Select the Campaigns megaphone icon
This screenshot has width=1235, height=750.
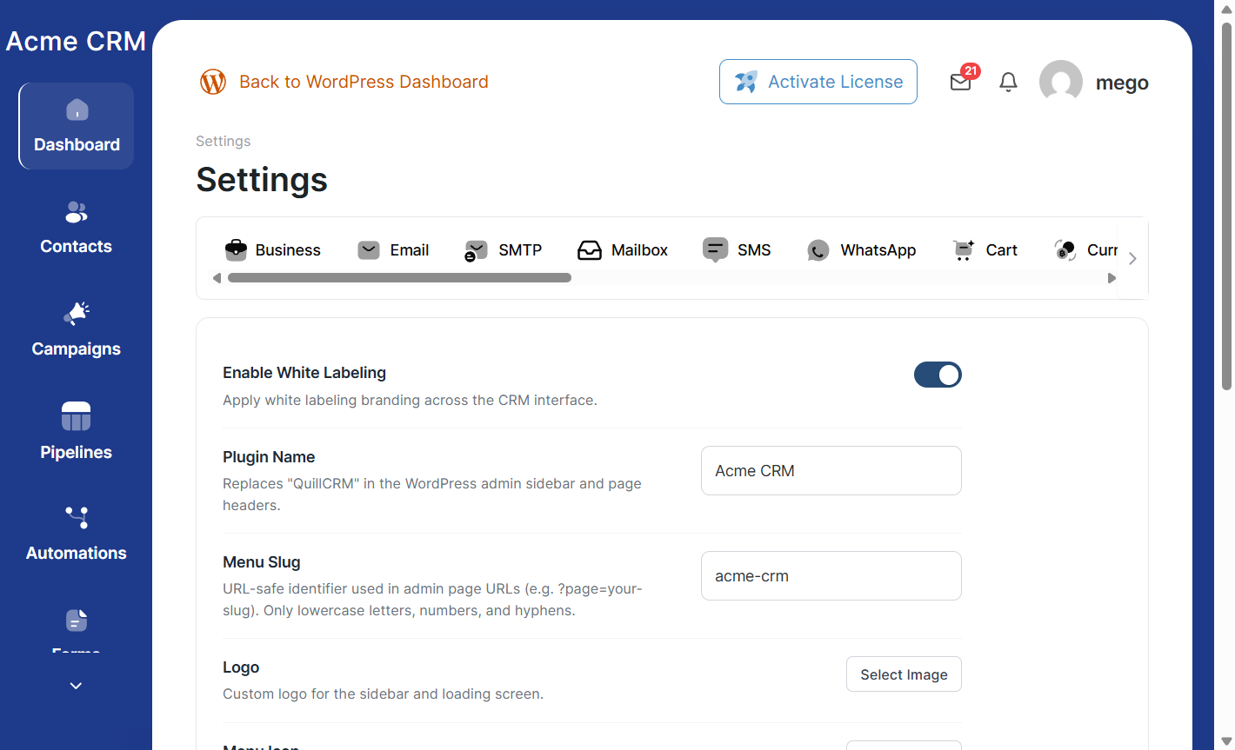tap(76, 313)
